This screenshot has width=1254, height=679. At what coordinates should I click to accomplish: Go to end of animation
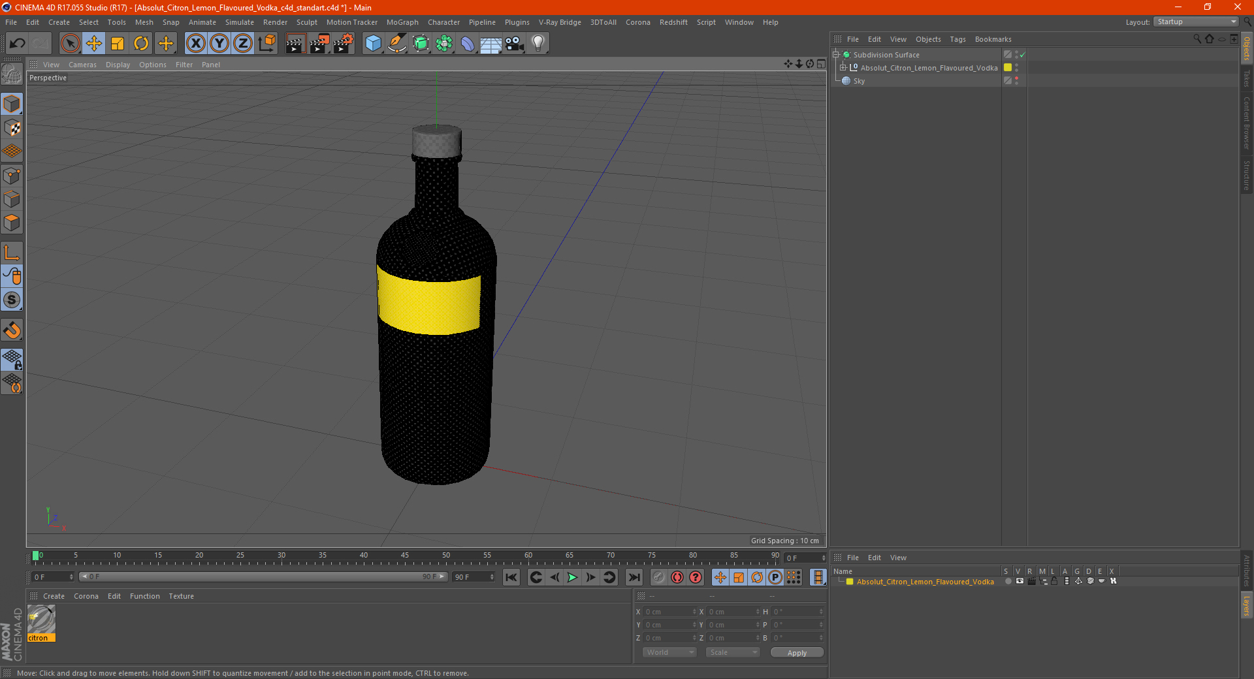click(x=634, y=577)
